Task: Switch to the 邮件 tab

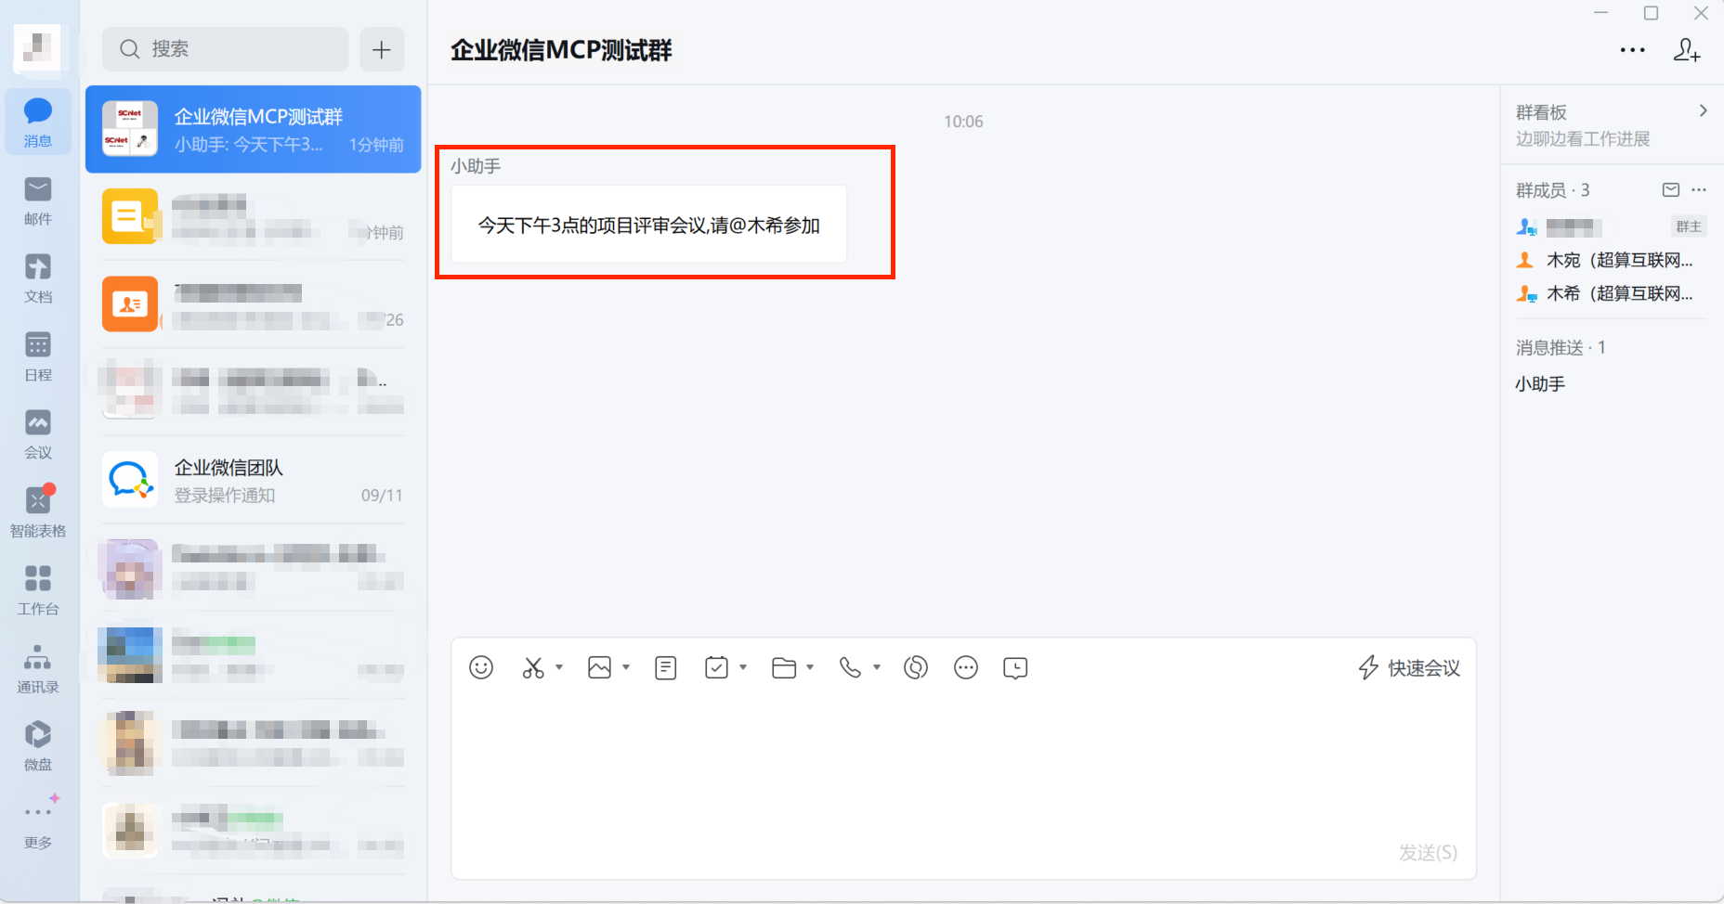Action: (x=38, y=201)
